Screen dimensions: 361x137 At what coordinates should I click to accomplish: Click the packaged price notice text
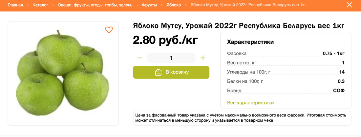pos(242,118)
